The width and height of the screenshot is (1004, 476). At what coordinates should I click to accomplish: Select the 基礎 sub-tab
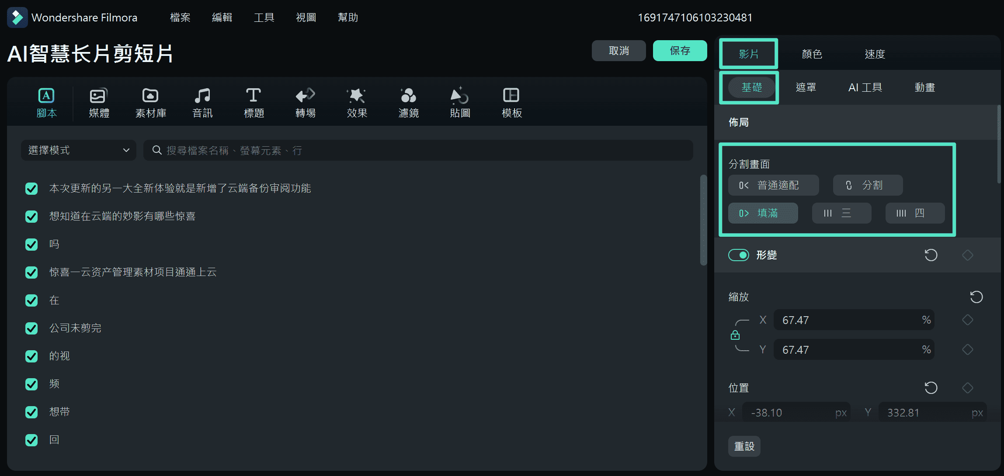click(752, 87)
